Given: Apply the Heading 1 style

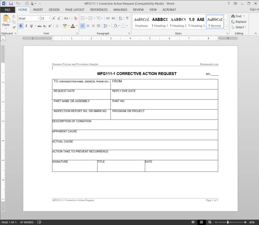Looking at the screenshot, I should pyautogui.click(x=160, y=22).
